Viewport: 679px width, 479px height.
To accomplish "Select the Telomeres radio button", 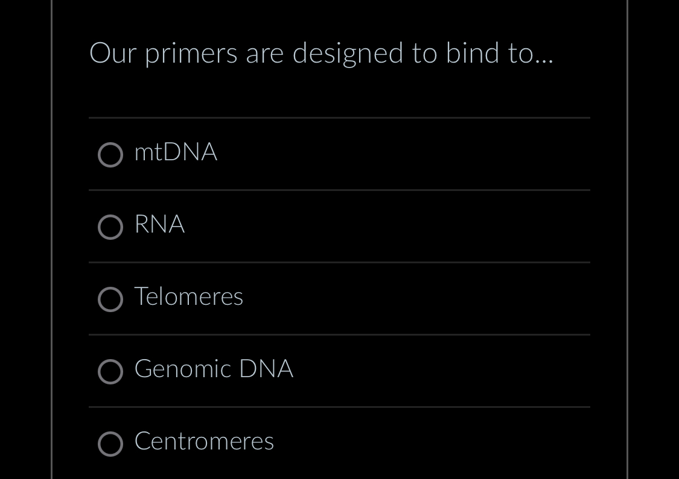I will tap(110, 299).
